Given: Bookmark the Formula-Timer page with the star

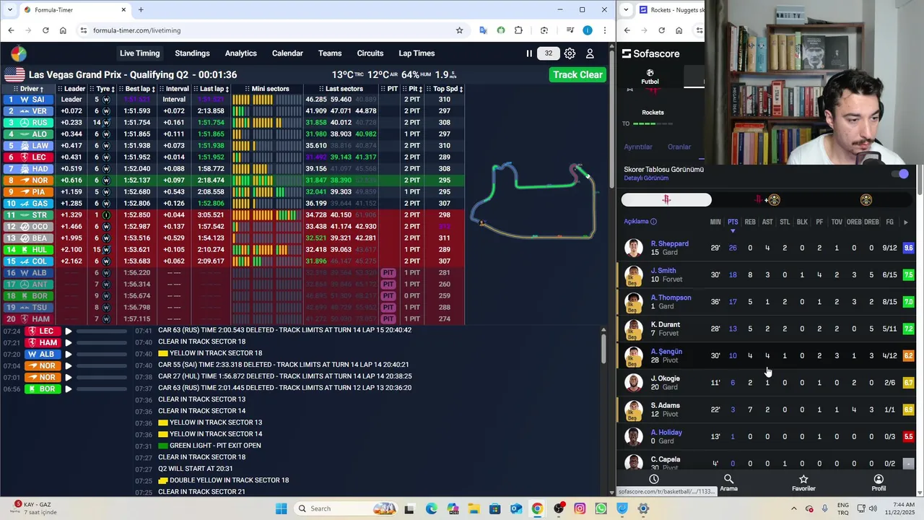Looking at the screenshot, I should [459, 30].
